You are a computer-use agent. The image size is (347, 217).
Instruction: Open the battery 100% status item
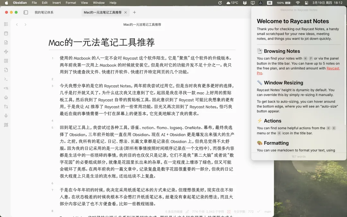point(283,3)
